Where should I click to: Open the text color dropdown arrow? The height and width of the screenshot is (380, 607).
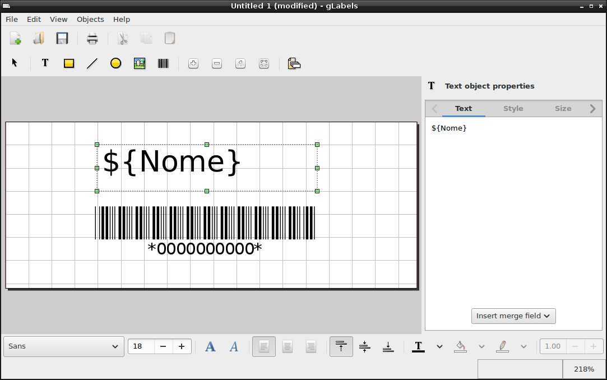pyautogui.click(x=439, y=347)
